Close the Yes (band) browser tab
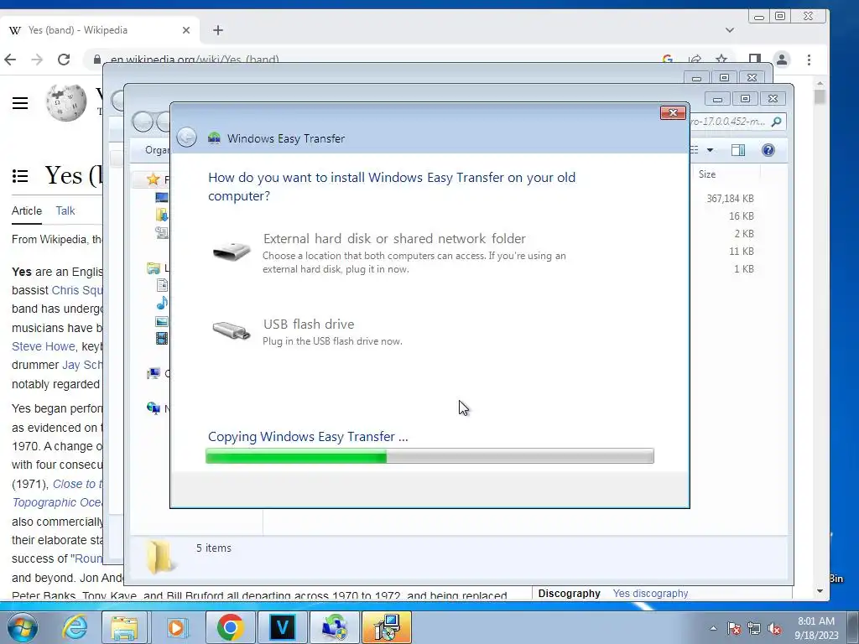This screenshot has height=644, width=859. click(186, 30)
